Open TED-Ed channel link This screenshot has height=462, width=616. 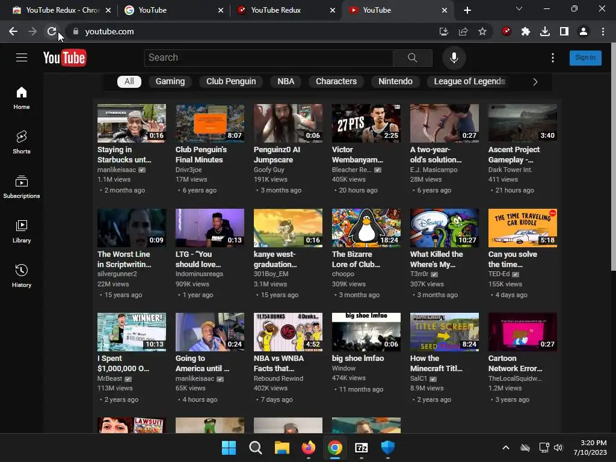[x=499, y=274]
